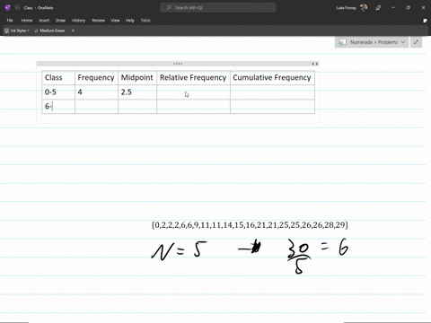The height and width of the screenshot is (323, 431).
Task: Click in the Search (Alt+Q) box
Action: (x=218, y=8)
